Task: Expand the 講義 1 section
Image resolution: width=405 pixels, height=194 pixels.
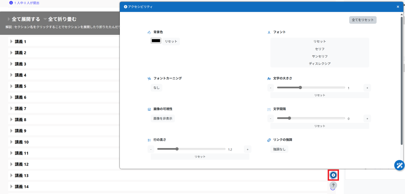Action: click(x=20, y=42)
